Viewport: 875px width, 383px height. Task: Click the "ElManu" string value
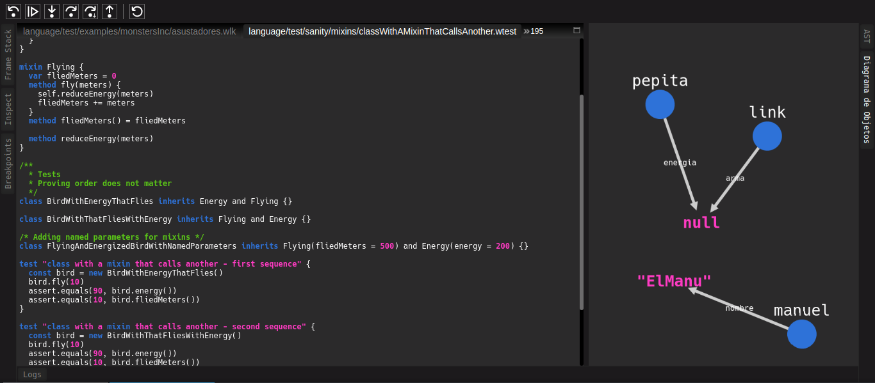pyautogui.click(x=674, y=281)
